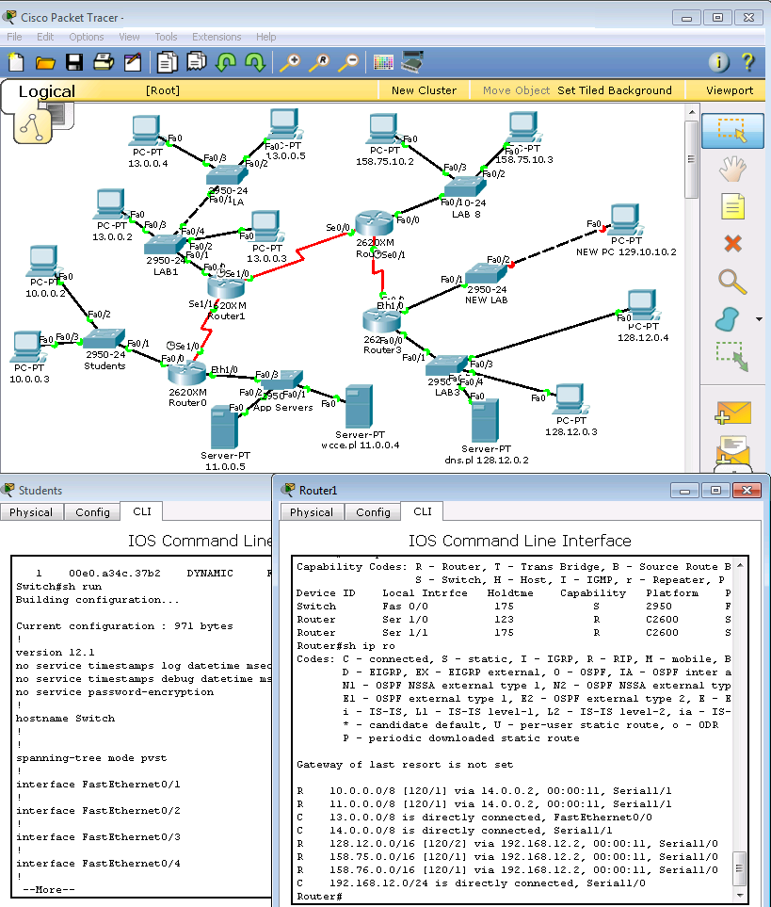Click Set Tiled Background button
Viewport: 771px width, 907px height.
pyautogui.click(x=615, y=90)
